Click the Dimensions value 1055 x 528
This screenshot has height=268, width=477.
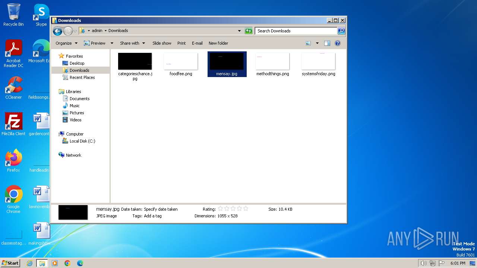coord(227,216)
